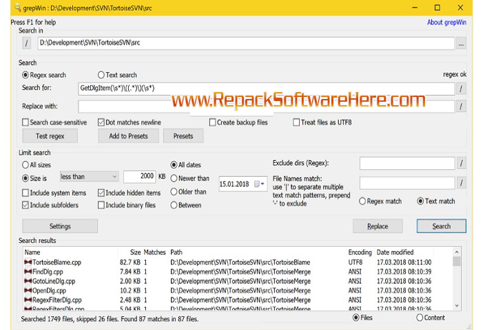Viewport: 496px width, 330px height.
Task: Select GotoLineDlg.cpp result row name
Action: [x=54, y=281]
